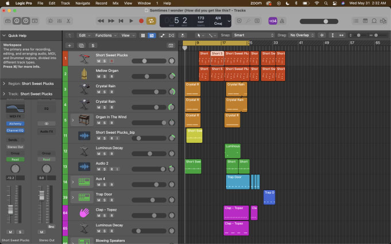The image size is (391, 244).
Task: Open the Mixer button
Action: point(59,21)
